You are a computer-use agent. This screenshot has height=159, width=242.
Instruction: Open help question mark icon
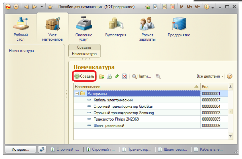pos(230,76)
